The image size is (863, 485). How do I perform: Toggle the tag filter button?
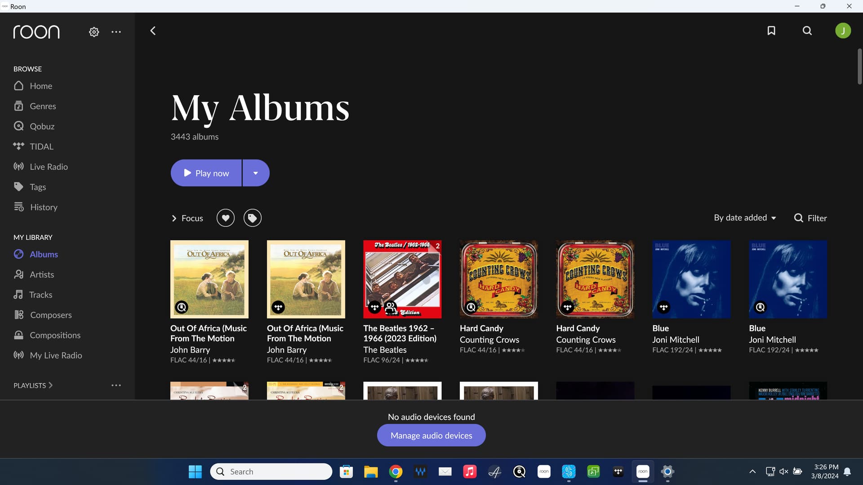tap(253, 218)
